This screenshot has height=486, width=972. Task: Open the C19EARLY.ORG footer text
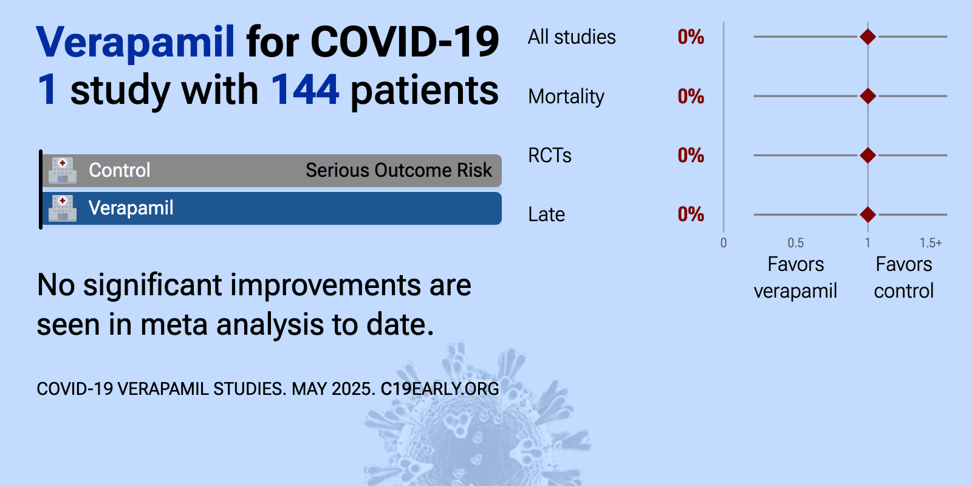tap(440, 389)
